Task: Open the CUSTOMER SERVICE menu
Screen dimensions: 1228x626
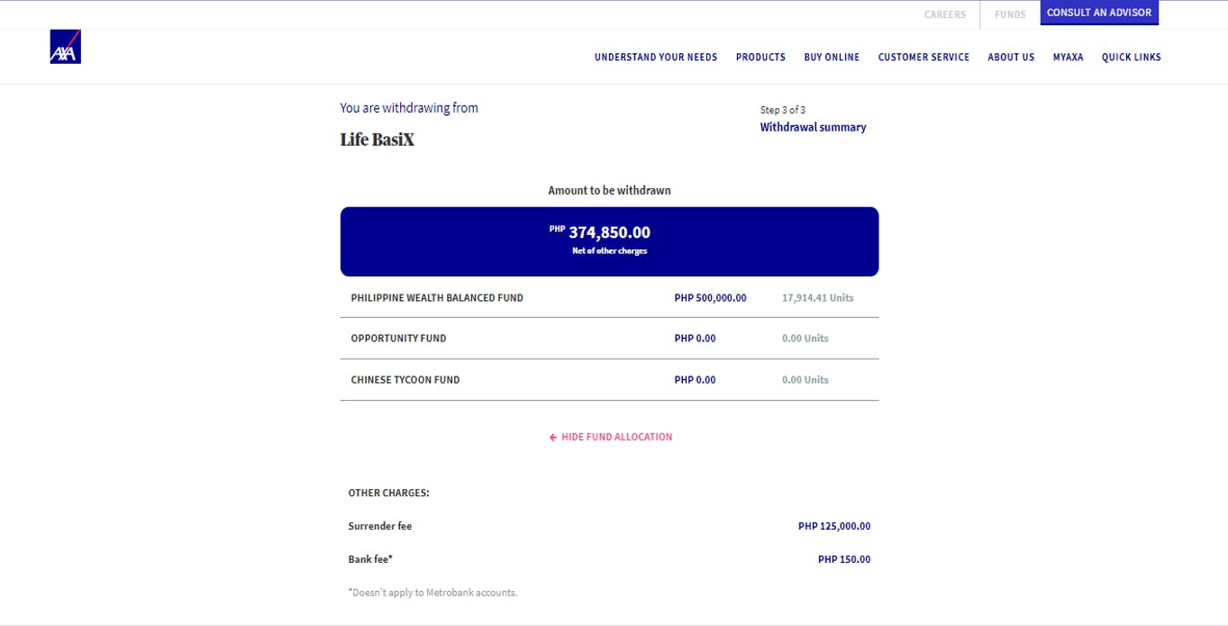Action: (x=923, y=57)
